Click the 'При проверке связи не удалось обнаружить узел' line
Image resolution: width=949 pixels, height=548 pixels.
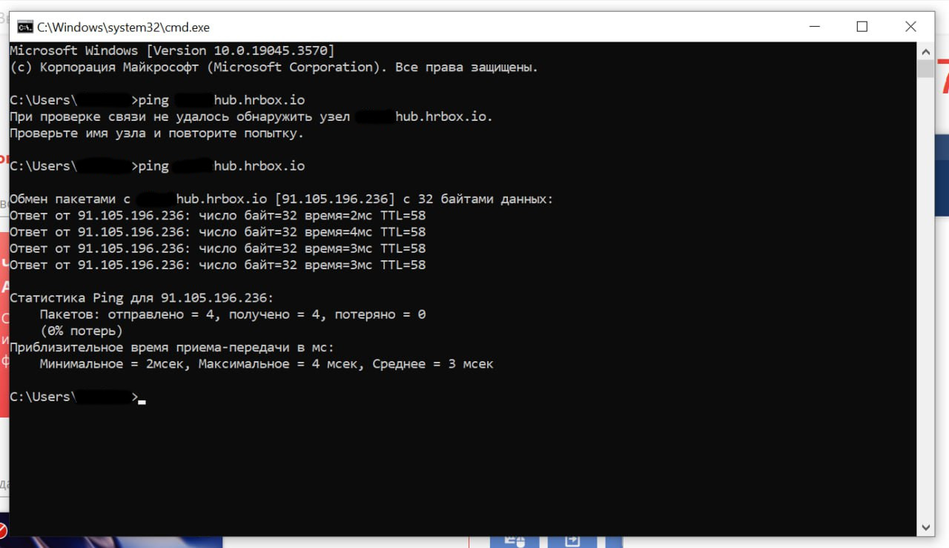pos(251,116)
